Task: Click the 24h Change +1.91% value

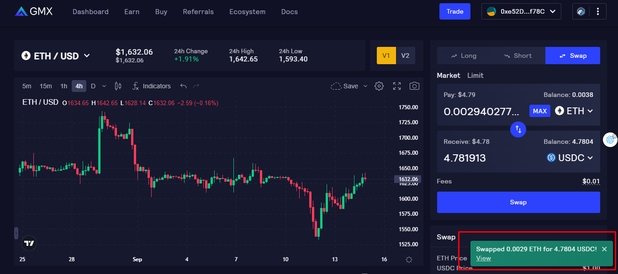Action: click(186, 59)
